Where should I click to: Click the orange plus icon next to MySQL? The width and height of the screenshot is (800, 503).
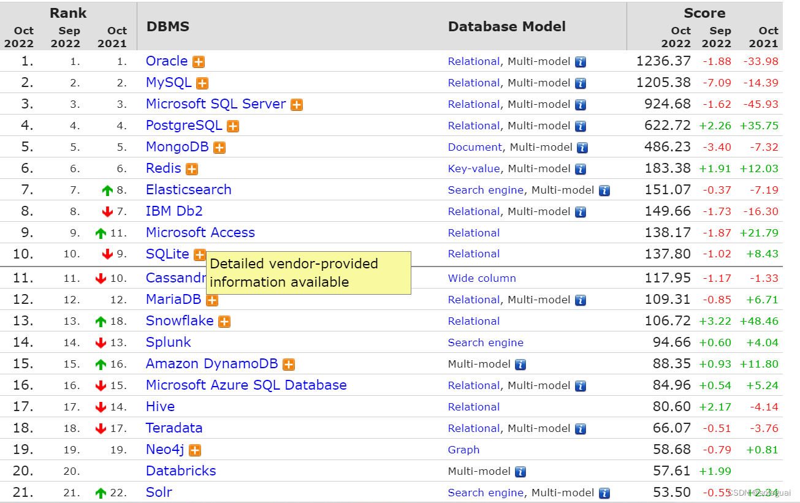point(202,83)
